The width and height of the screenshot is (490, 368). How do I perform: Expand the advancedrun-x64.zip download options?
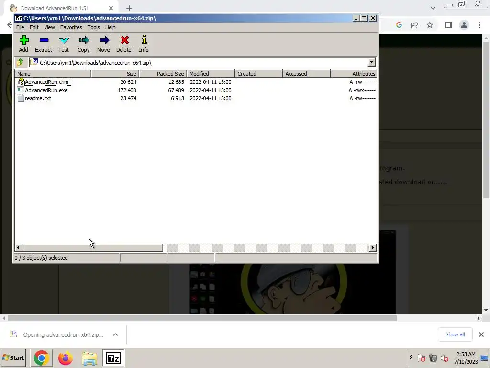pos(115,334)
